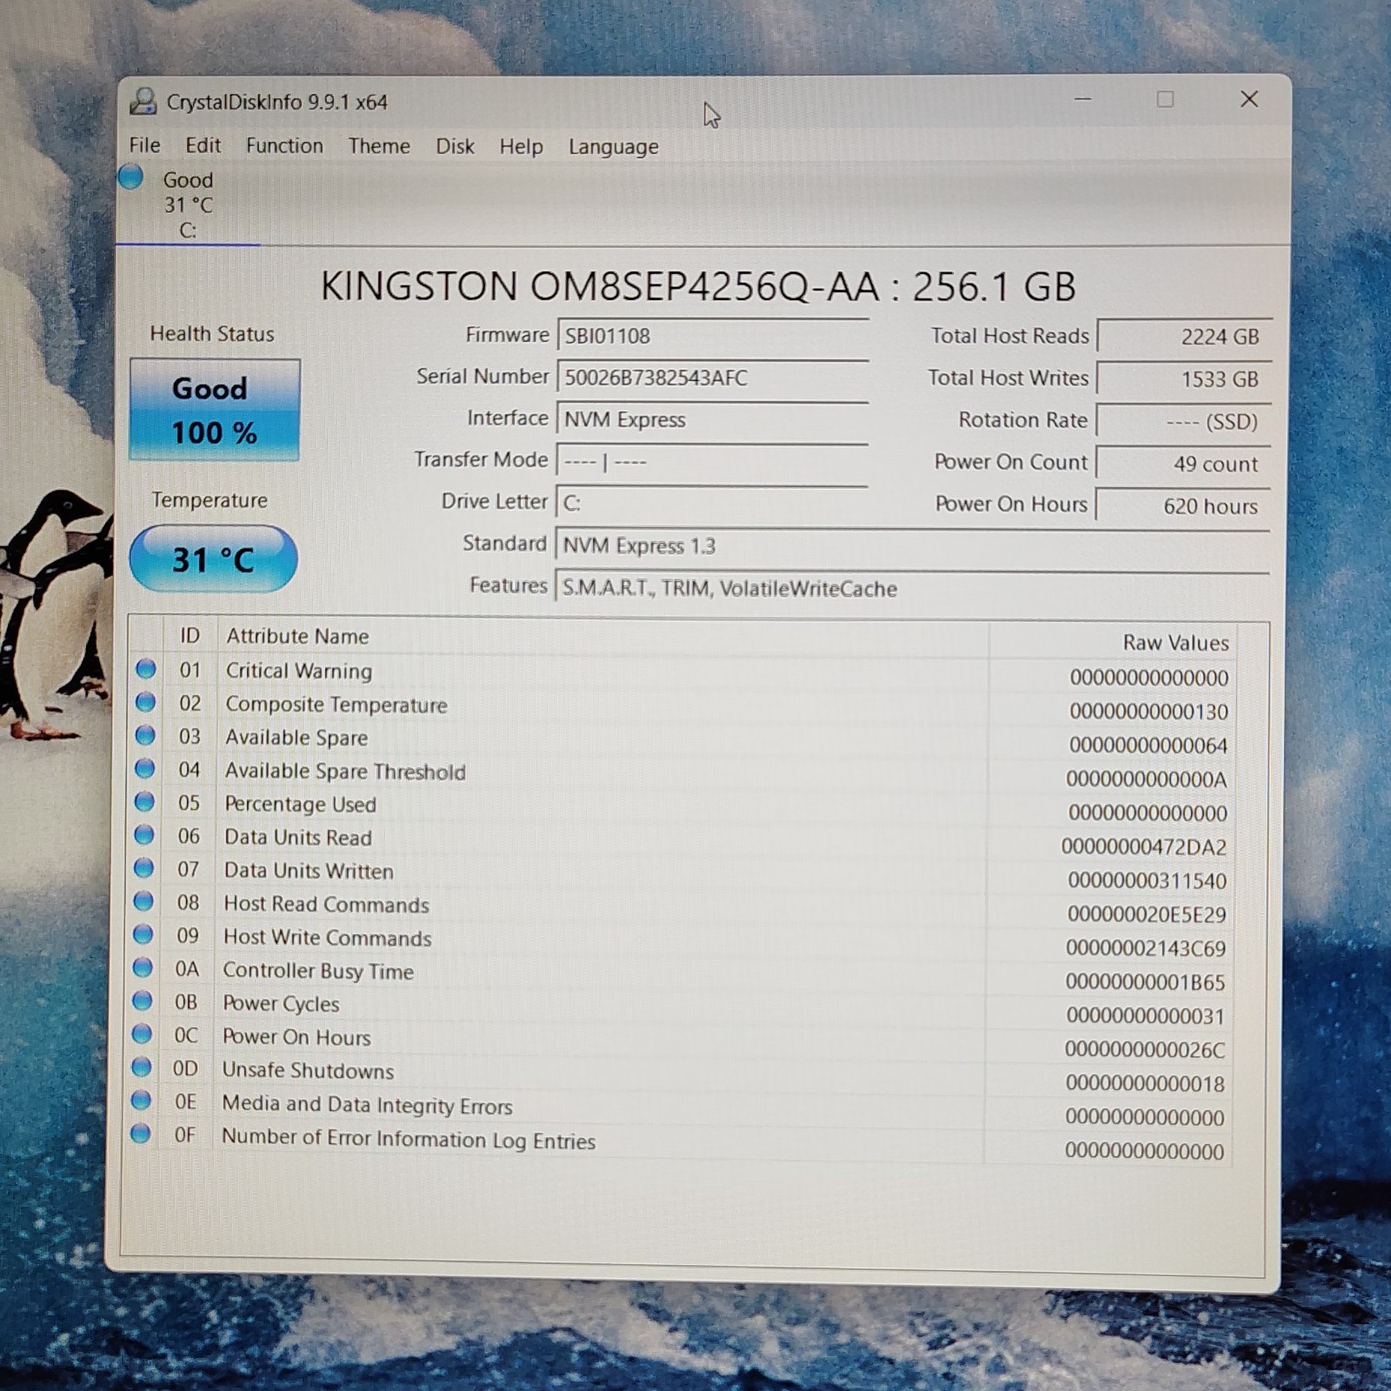Click the status orb for Available Spare Threshold
This screenshot has height=1391, width=1391.
pos(145,769)
